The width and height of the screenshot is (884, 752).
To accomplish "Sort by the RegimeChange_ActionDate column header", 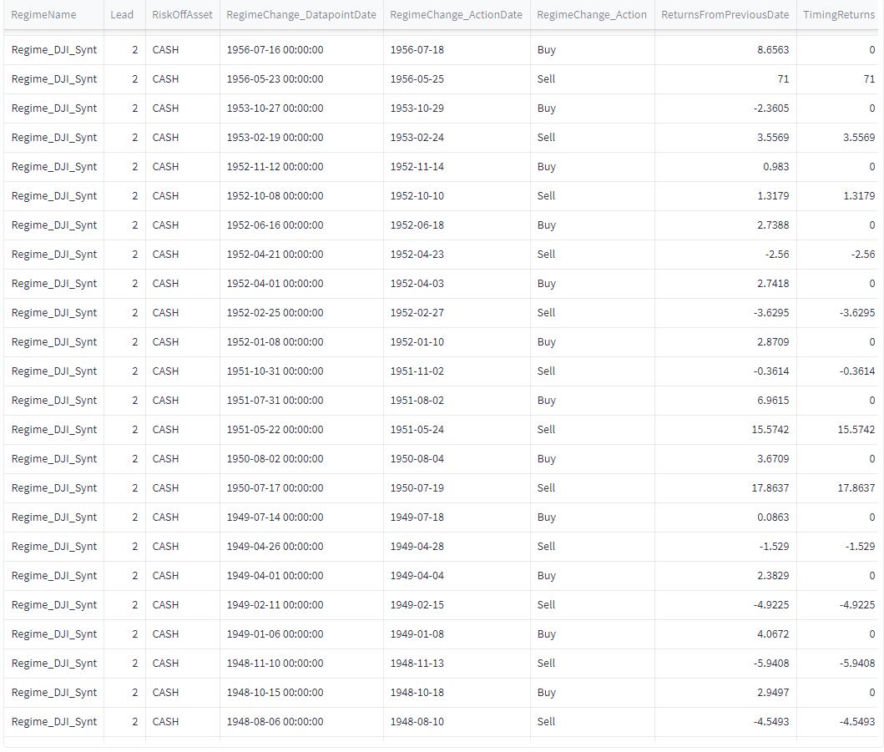I will pos(456,14).
